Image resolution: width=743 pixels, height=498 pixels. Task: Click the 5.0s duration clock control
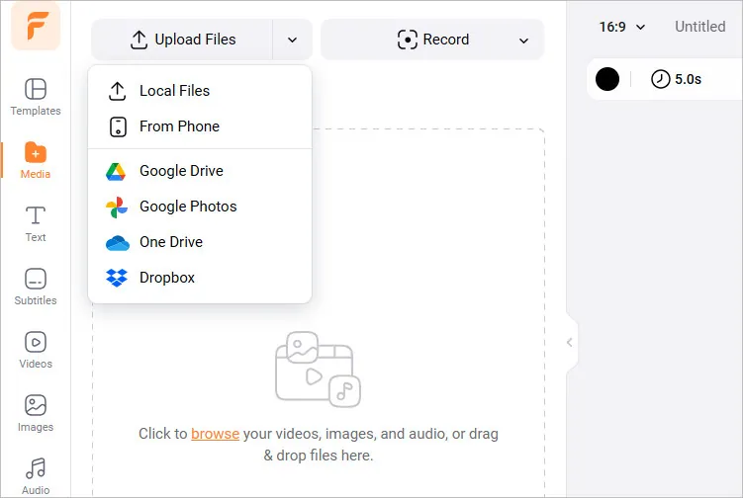(676, 79)
